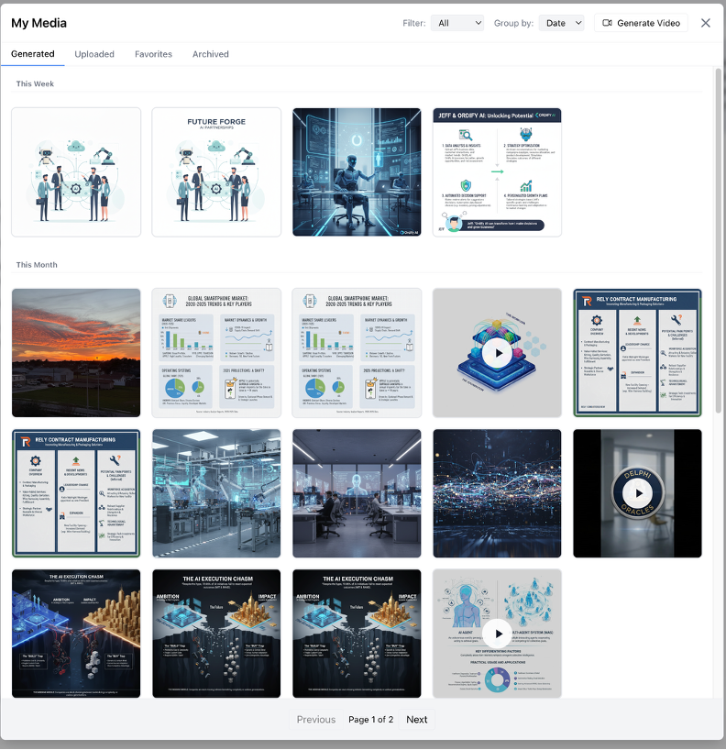Viewport: 726px width, 750px height.
Task: Click the vertical scrollbar of the media list
Action: [x=718, y=240]
